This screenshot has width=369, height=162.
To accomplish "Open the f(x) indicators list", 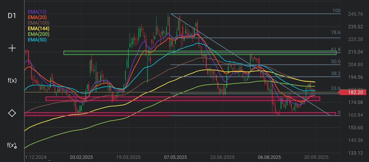I will (x=12, y=81).
